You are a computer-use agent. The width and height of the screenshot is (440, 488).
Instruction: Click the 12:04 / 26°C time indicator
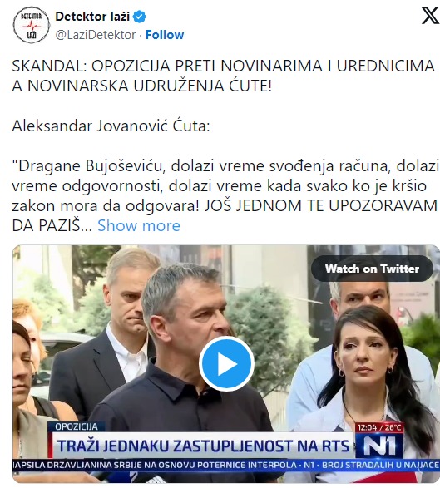[379, 427]
